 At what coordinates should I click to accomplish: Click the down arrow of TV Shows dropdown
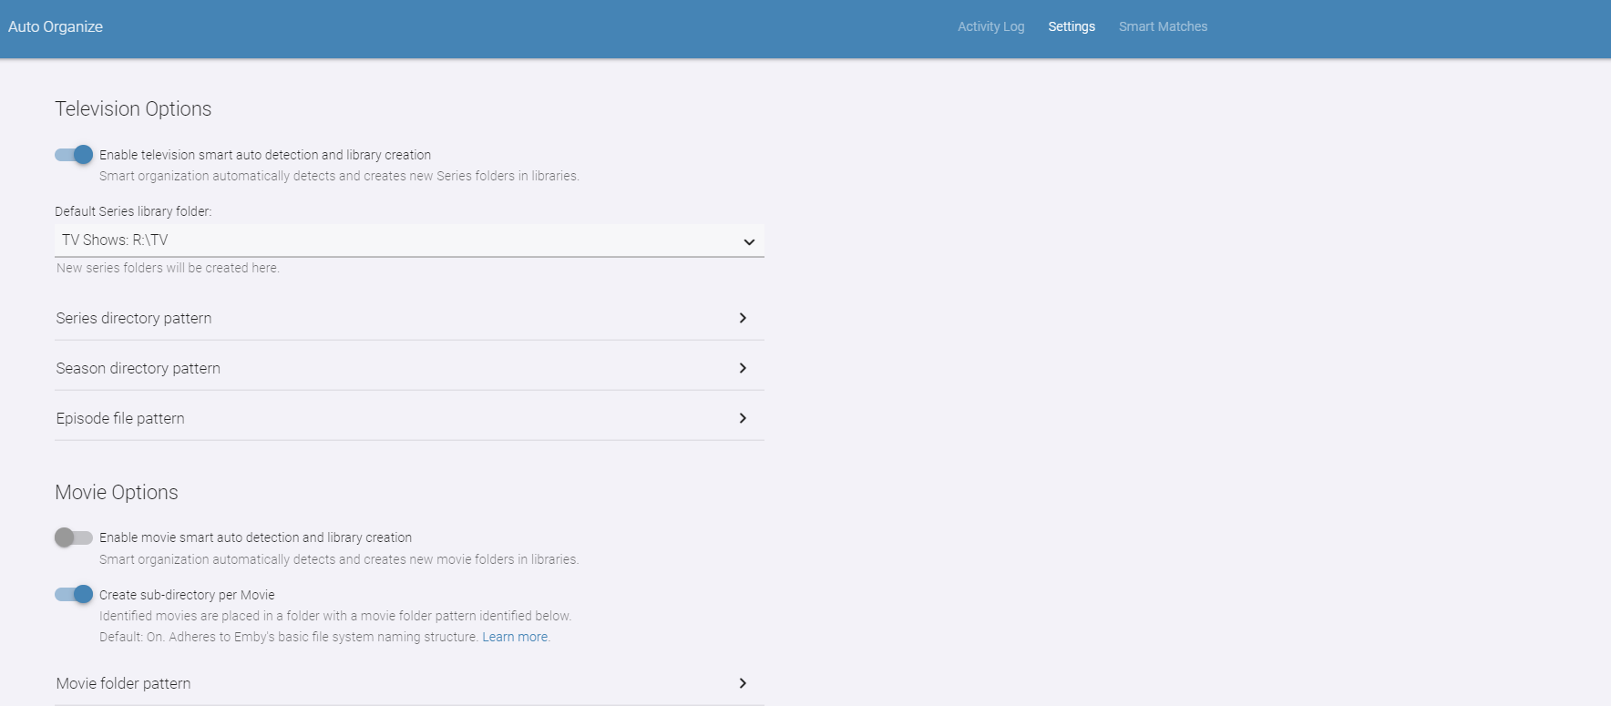749,241
